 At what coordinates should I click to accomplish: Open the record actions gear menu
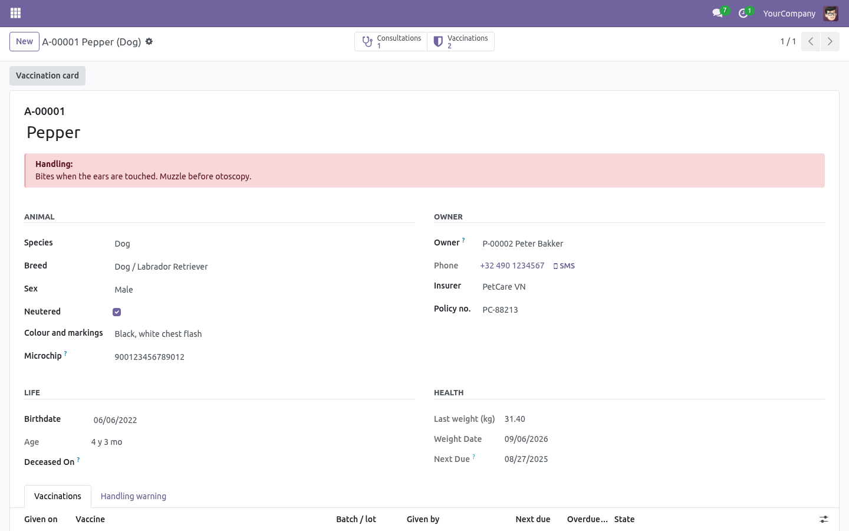coord(149,41)
